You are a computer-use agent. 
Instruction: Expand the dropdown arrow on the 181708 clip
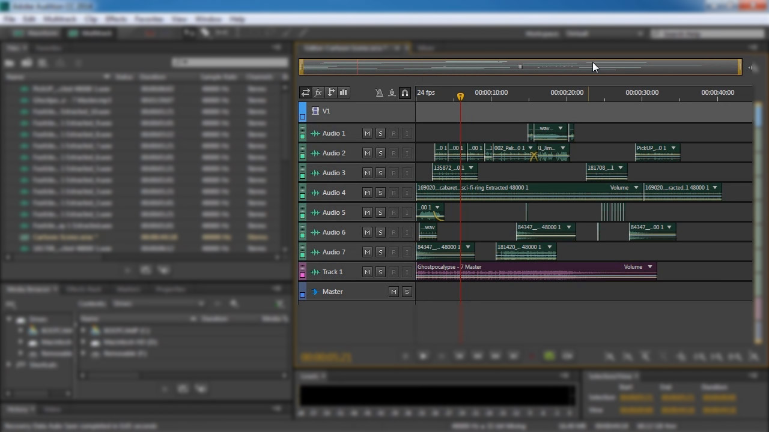pos(621,168)
